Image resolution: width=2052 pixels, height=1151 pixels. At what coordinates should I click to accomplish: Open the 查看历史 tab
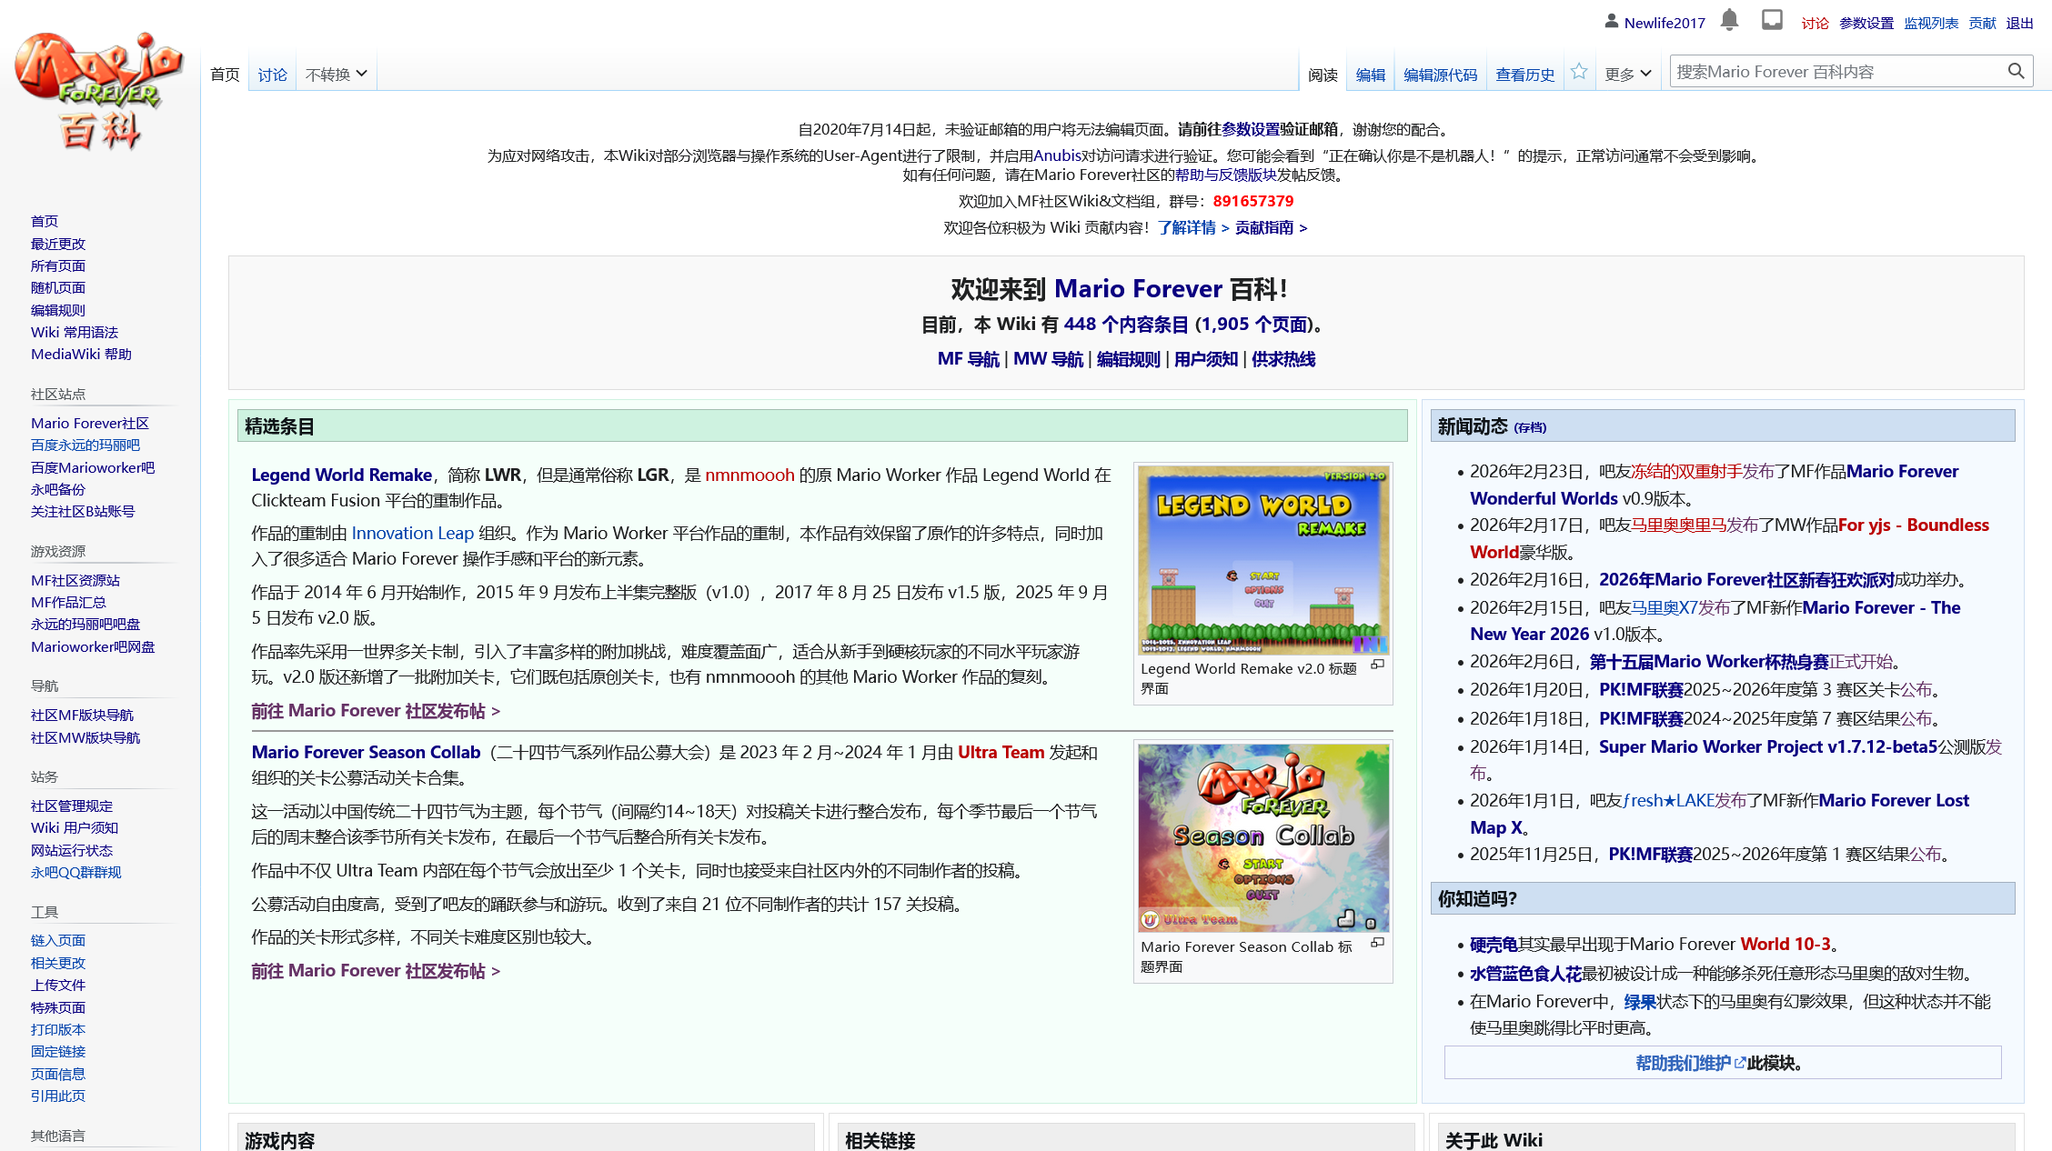1524,75
